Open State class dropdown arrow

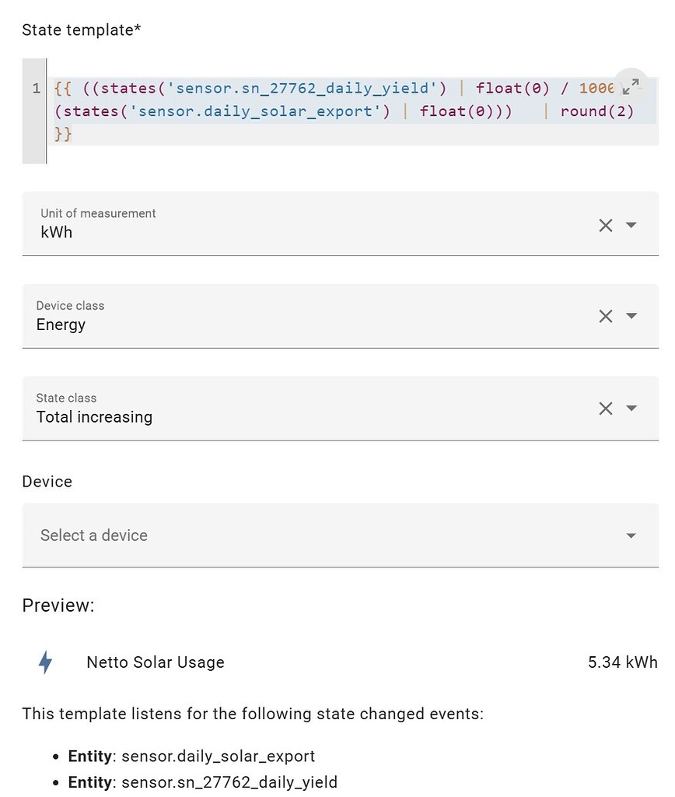pyautogui.click(x=631, y=408)
